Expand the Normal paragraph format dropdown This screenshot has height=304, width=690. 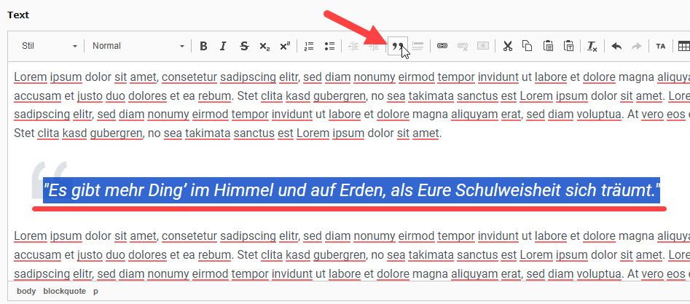tap(138, 46)
